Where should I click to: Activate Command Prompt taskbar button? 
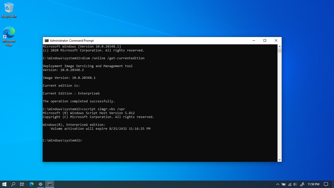pyautogui.click(x=50, y=184)
